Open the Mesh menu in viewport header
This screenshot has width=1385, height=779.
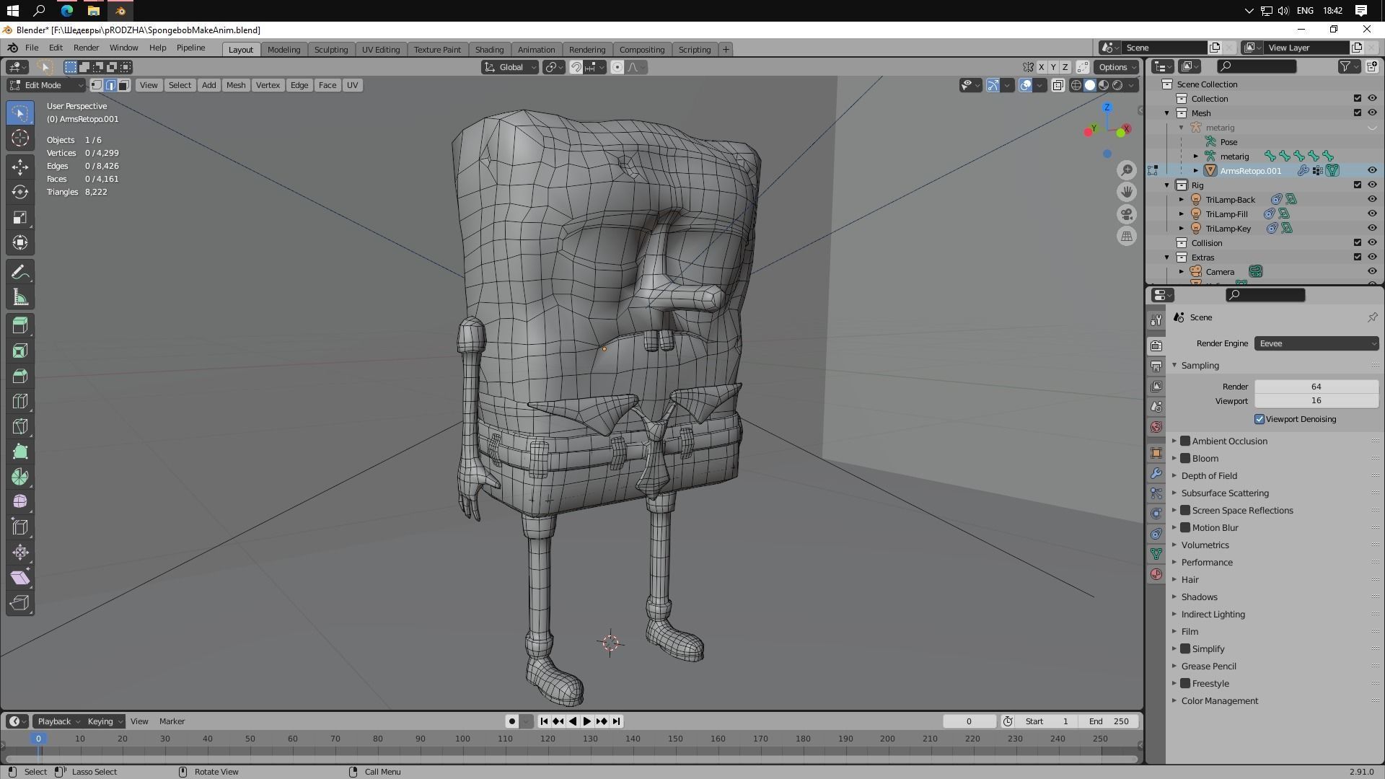236,85
